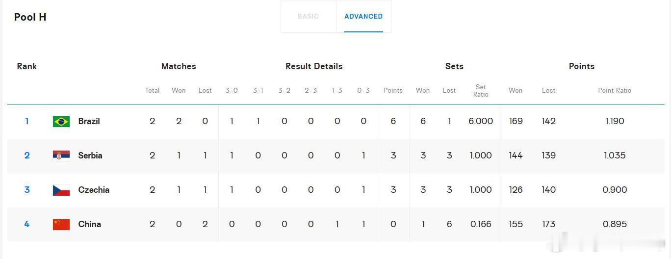Open the Brazil team link
671x259 pixels.
tap(89, 121)
